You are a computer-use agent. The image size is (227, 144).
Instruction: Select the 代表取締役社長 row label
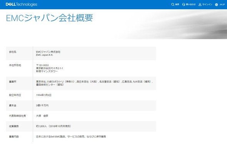pyautogui.click(x=17, y=116)
